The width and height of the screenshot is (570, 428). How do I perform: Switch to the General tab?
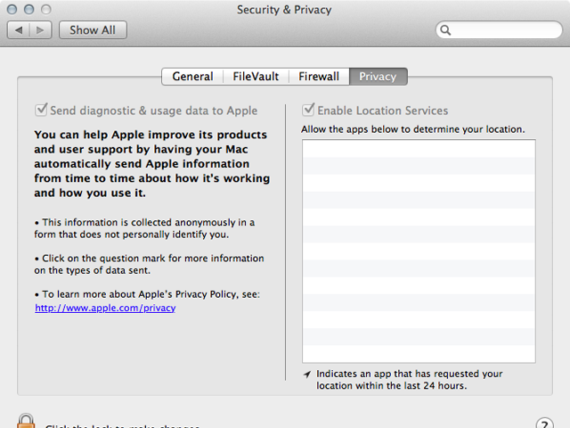click(192, 77)
